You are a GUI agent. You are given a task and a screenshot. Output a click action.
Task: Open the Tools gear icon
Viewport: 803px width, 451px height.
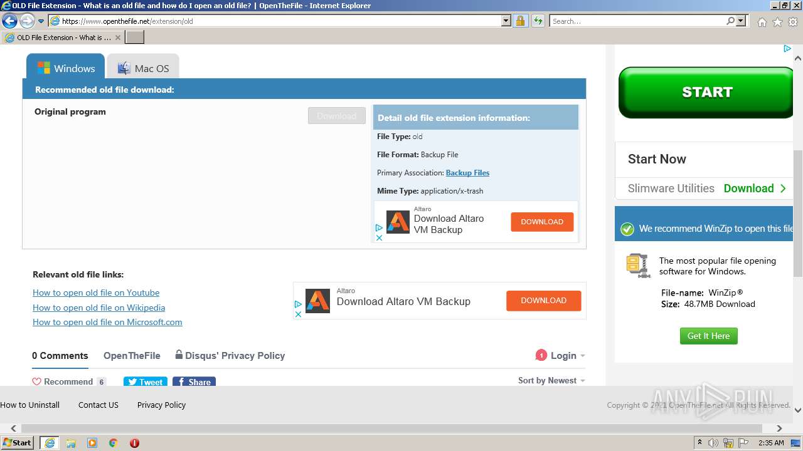(x=793, y=22)
